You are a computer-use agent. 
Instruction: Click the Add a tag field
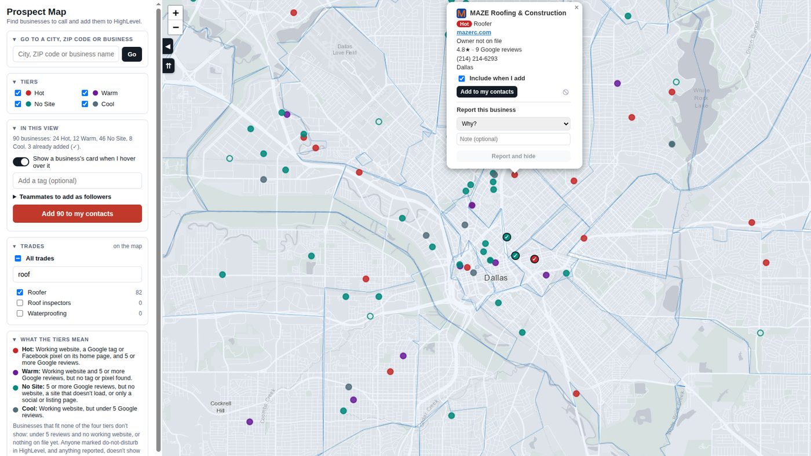77,181
